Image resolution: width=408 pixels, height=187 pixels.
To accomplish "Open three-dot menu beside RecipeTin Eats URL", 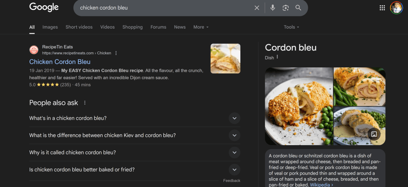I will pyautogui.click(x=116, y=53).
